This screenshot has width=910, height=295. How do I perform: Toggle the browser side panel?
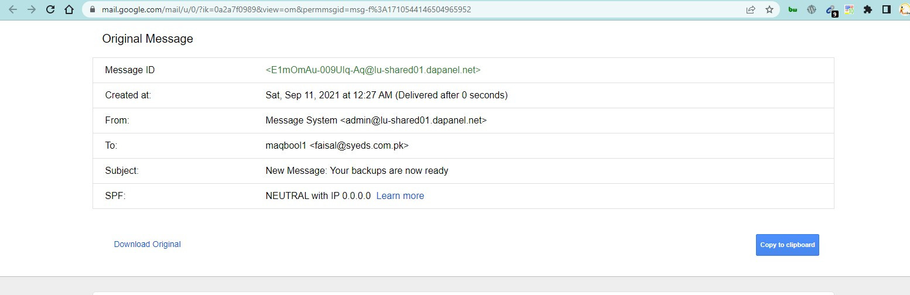pos(887,9)
